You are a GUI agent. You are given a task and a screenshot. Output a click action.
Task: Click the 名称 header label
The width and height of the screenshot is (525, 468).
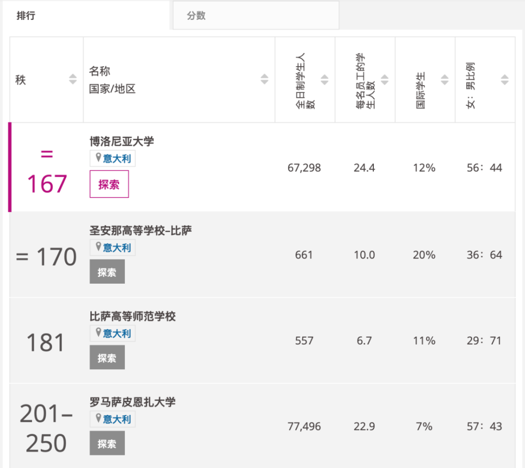pos(99,71)
